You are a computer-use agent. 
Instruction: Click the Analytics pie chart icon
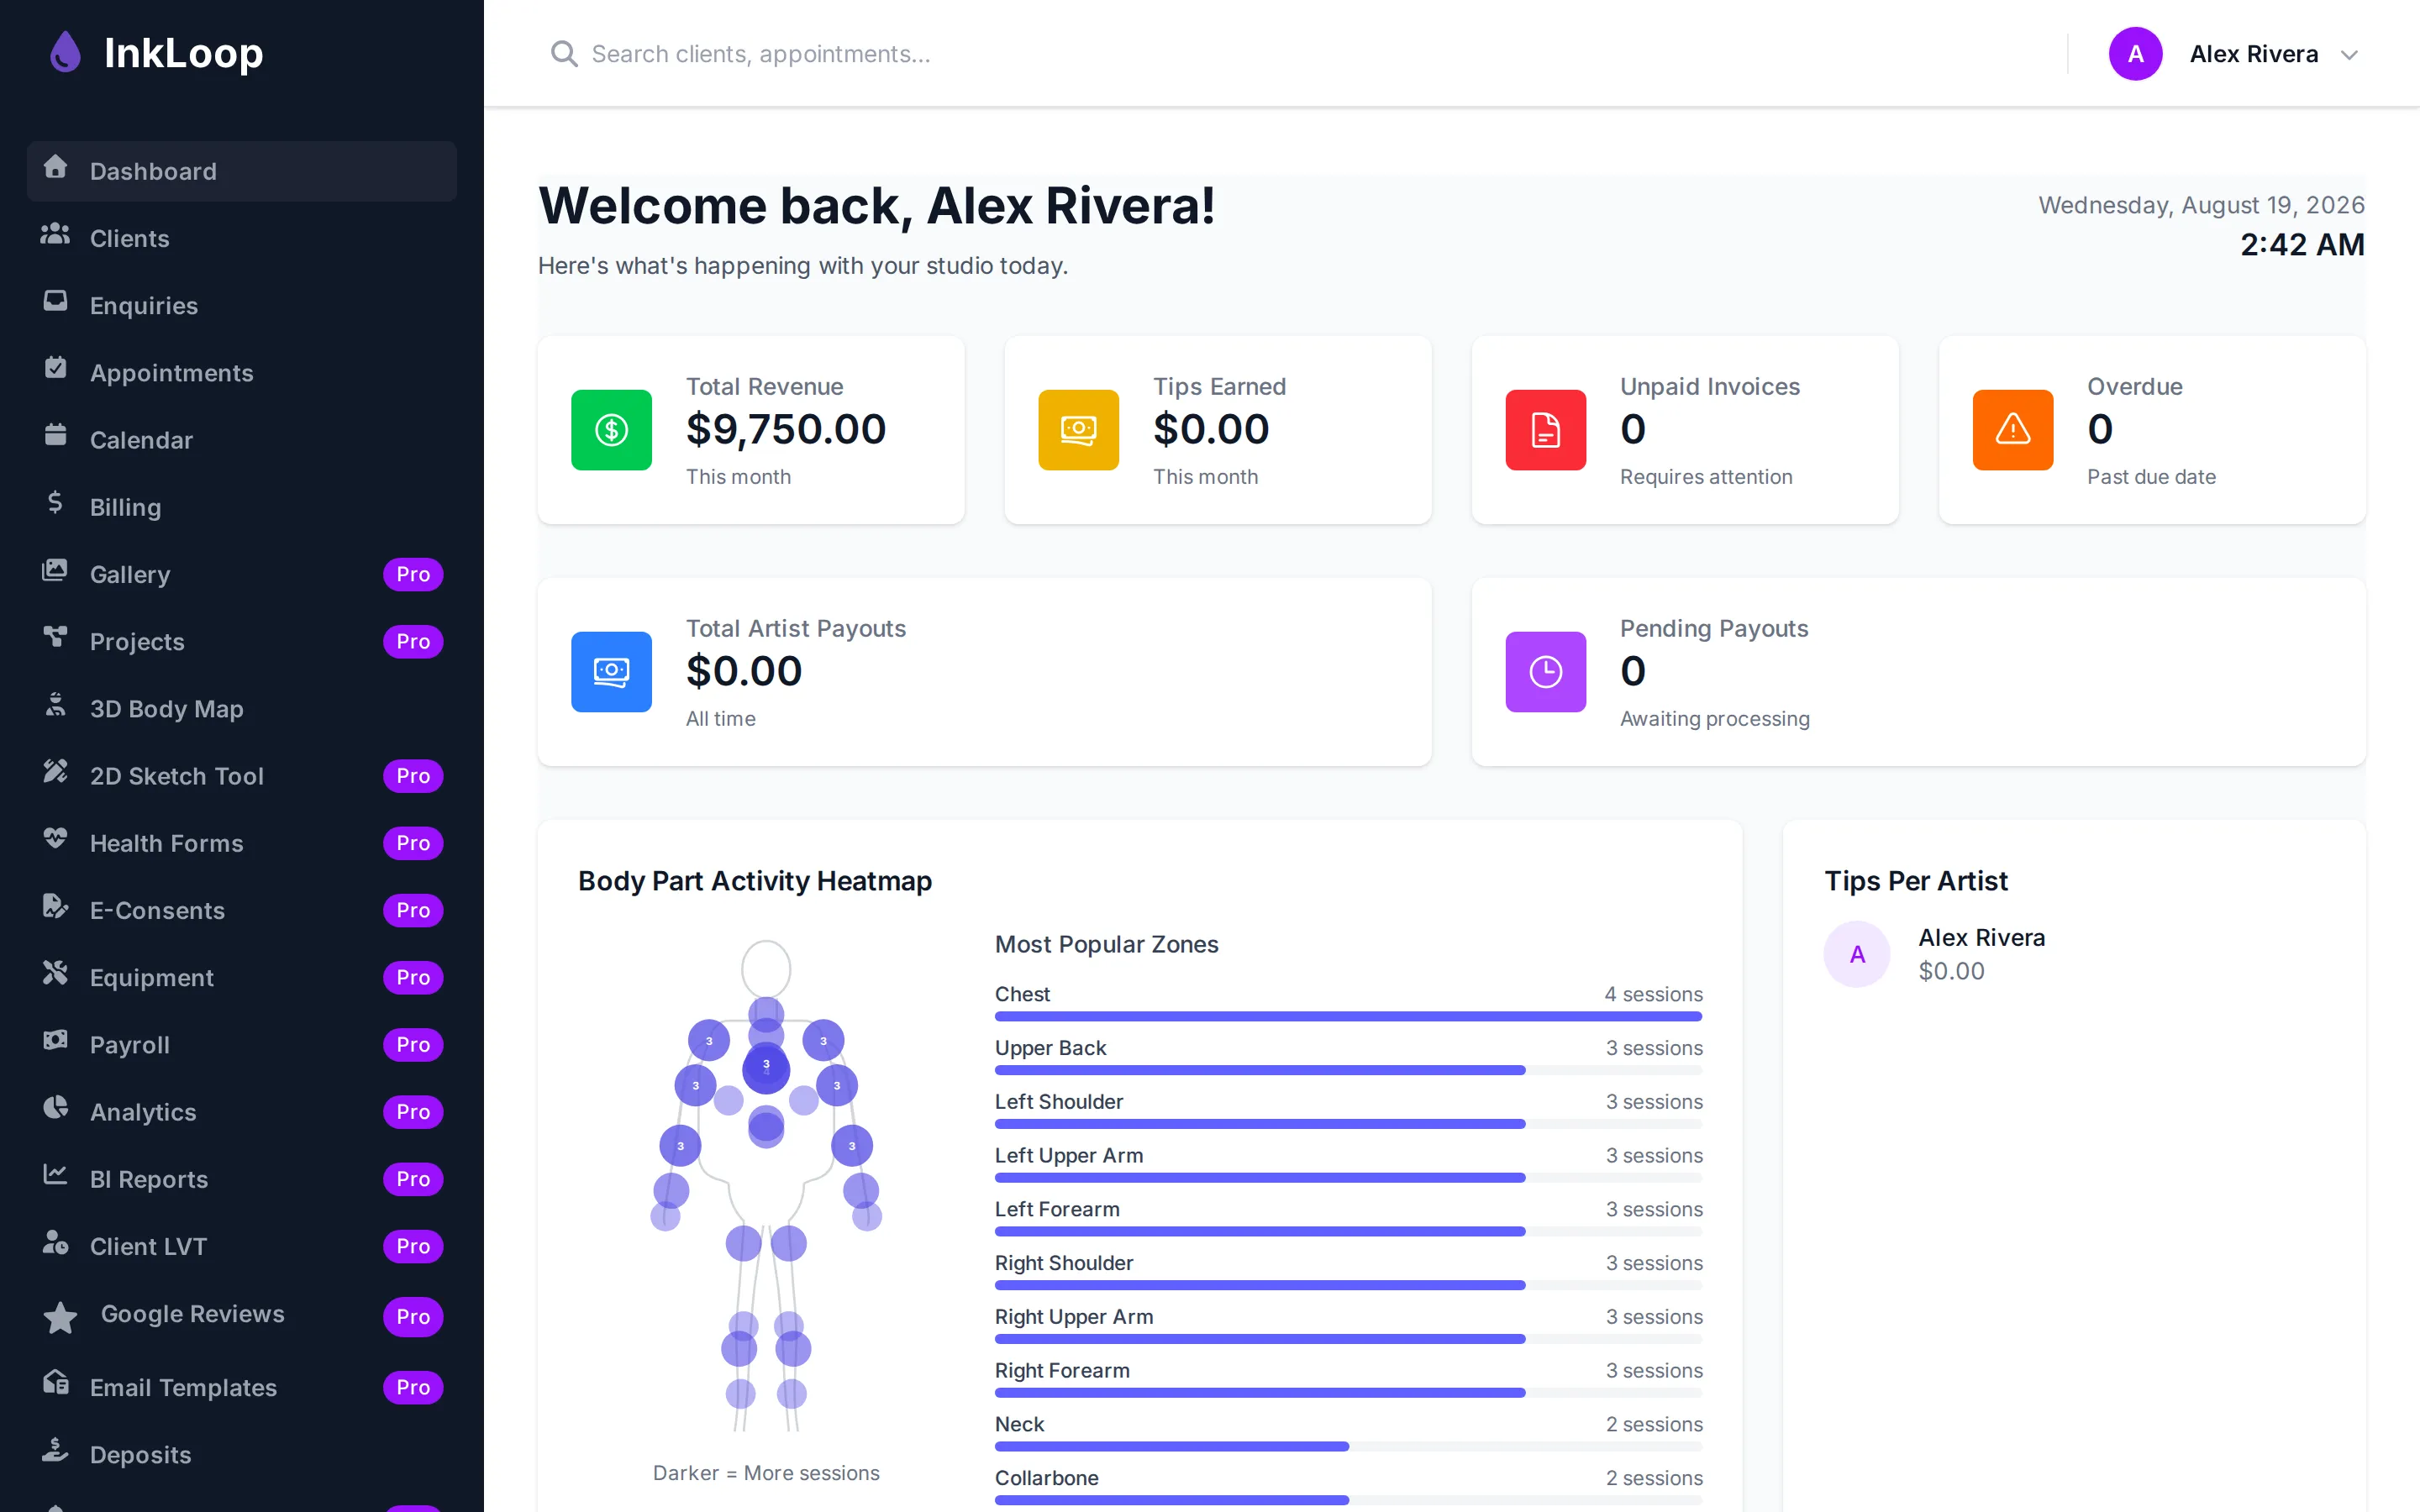[56, 1107]
